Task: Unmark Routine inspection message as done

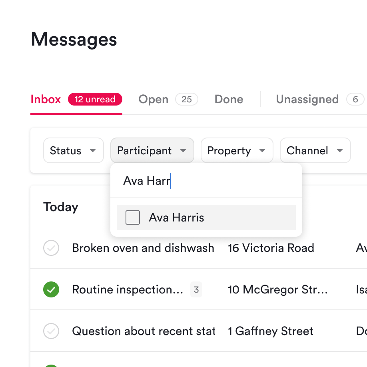Action: pos(51,289)
